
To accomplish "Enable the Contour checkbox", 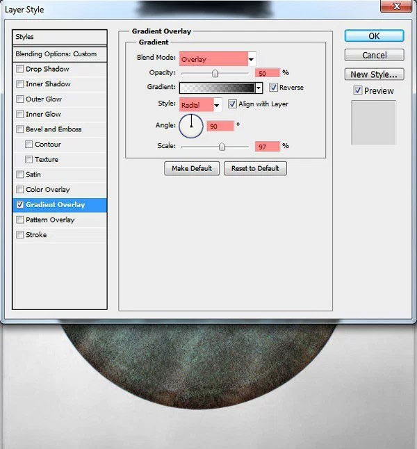I will [x=28, y=145].
